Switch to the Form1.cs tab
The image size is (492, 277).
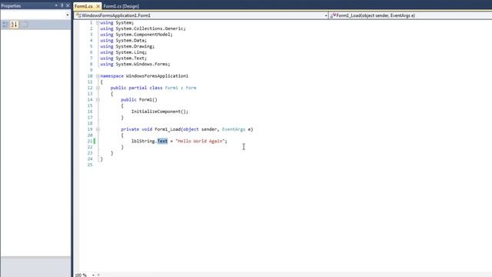(84, 6)
